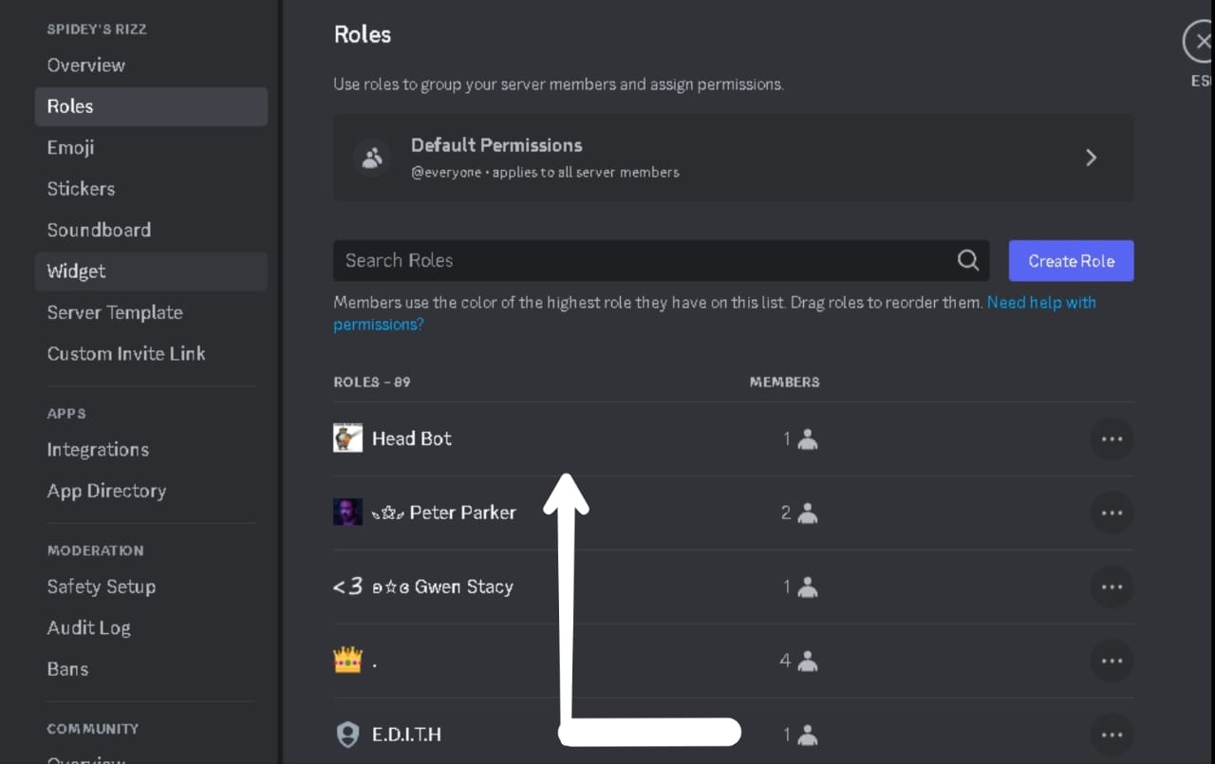The width and height of the screenshot is (1215, 764).
Task: Click the Search Roles input field
Action: [645, 261]
